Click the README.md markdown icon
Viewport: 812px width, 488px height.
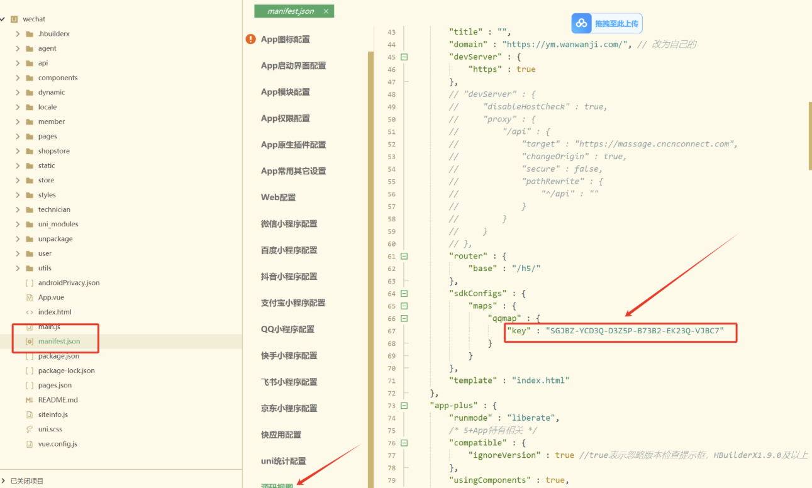(x=30, y=400)
